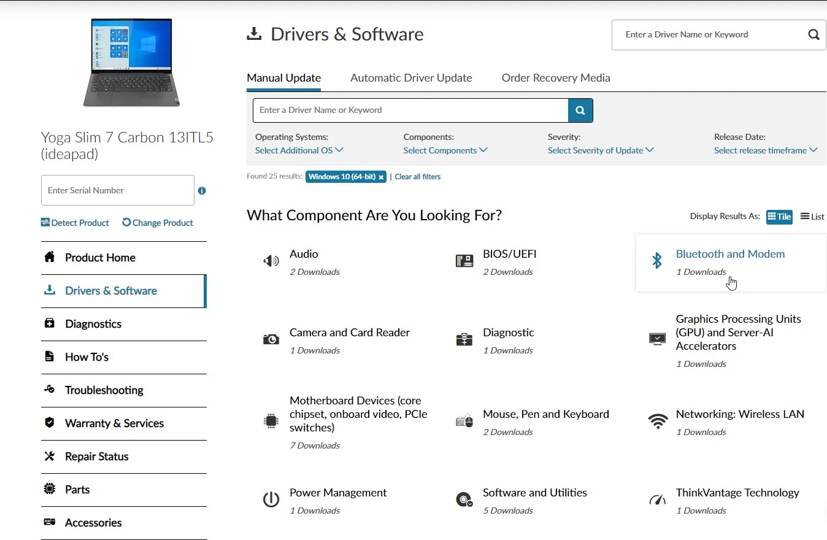Click the How To's document icon
This screenshot has width=827, height=540.
[x=50, y=357]
